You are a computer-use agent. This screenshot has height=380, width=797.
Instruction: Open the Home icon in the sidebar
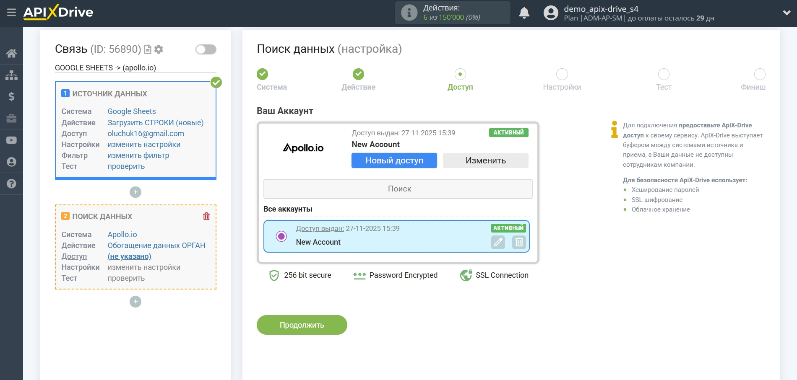pyautogui.click(x=11, y=53)
